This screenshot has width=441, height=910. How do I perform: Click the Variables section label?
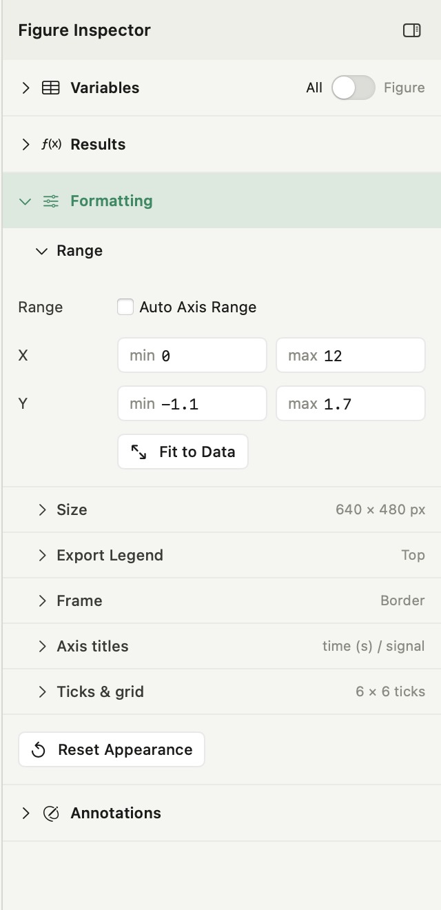point(105,88)
